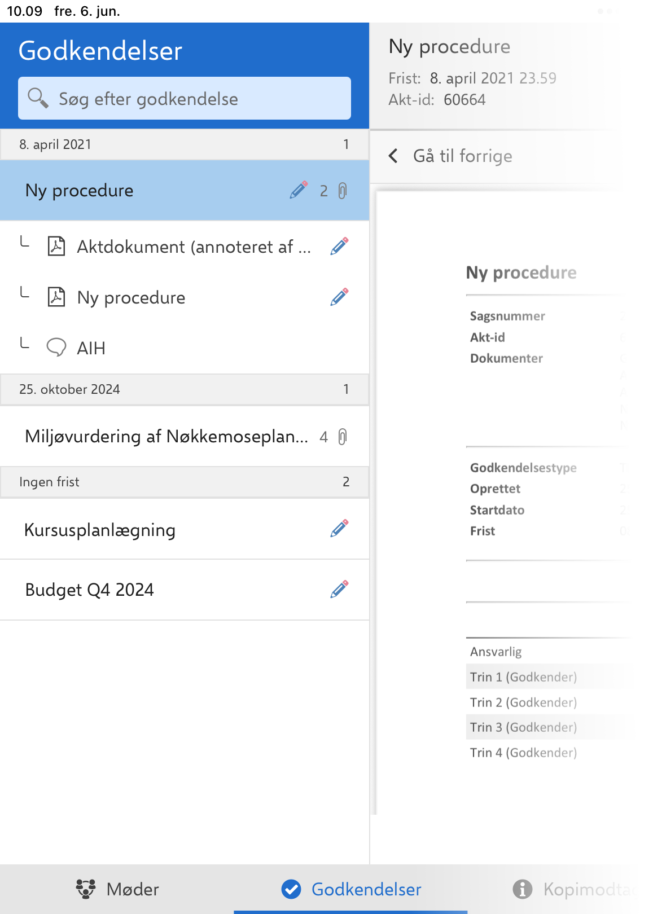Open the Miljøvurdering af Nøkkemoseplan approval
This screenshot has height=914, width=653.
[x=185, y=436]
